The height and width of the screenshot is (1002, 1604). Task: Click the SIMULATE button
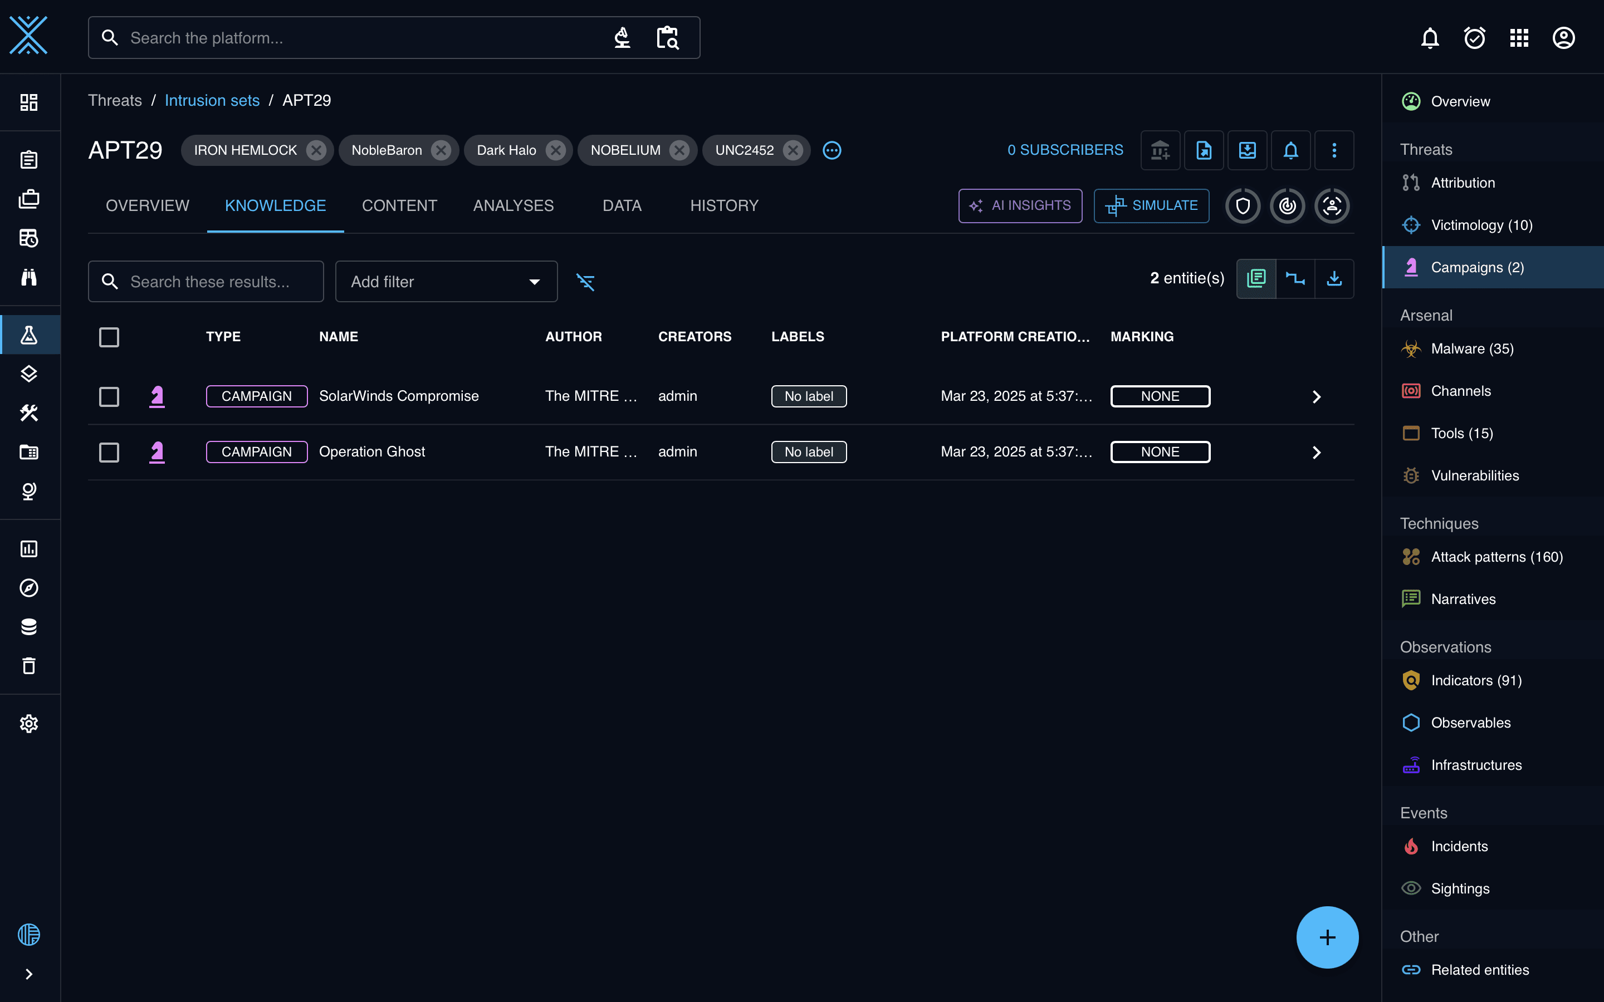tap(1151, 205)
